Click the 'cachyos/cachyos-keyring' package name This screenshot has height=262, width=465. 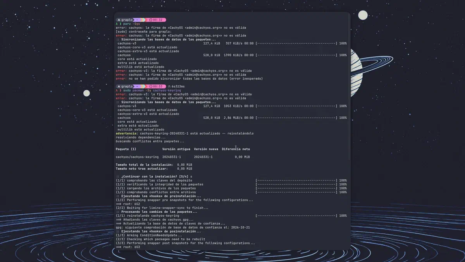[137, 157]
